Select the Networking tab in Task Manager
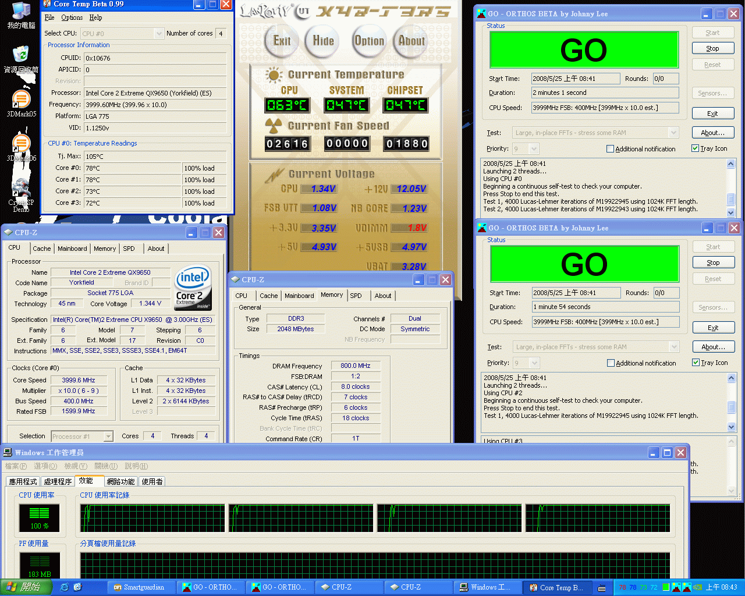The width and height of the screenshot is (745, 596). click(x=120, y=481)
